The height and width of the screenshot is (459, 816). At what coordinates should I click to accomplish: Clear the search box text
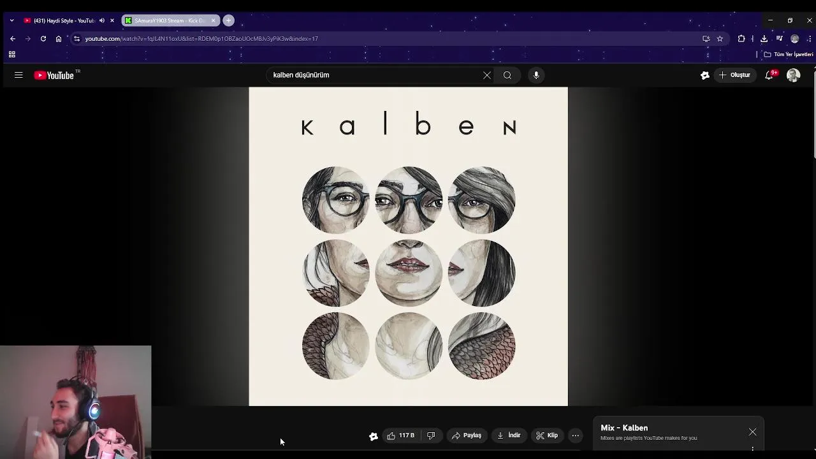point(487,75)
